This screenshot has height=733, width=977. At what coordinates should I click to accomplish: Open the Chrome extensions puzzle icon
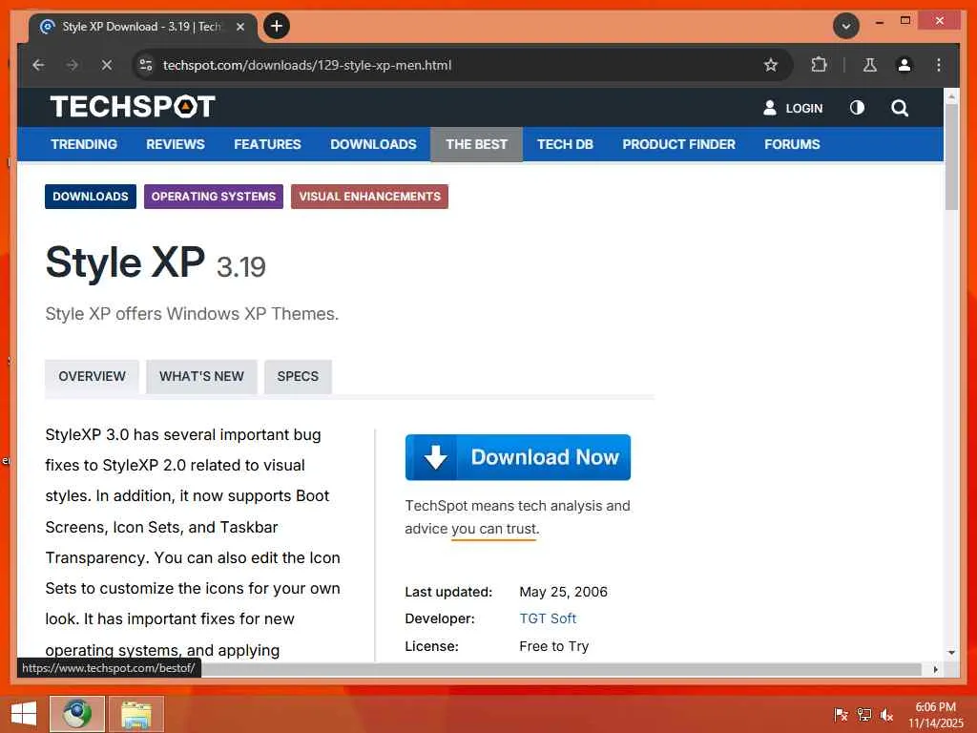[x=818, y=65]
